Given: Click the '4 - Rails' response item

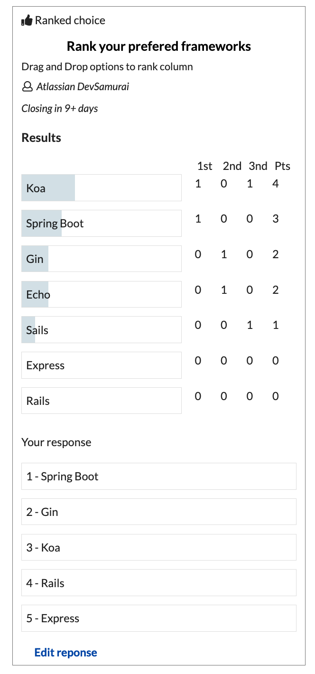Looking at the screenshot, I should [158, 583].
